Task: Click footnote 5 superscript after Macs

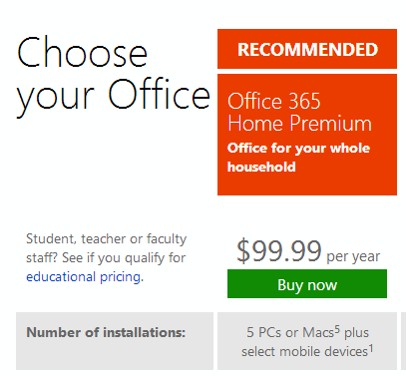Action: [x=337, y=329]
